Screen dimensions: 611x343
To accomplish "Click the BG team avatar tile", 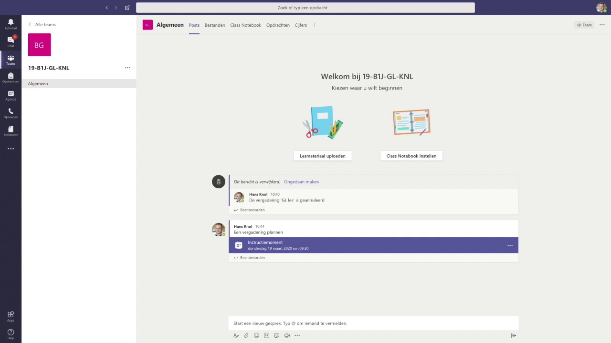I will click(x=39, y=45).
